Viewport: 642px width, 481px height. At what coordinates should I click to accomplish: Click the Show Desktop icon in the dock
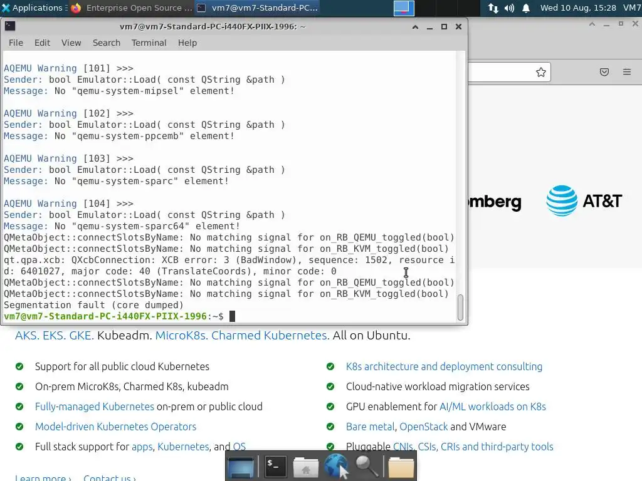[x=241, y=467]
